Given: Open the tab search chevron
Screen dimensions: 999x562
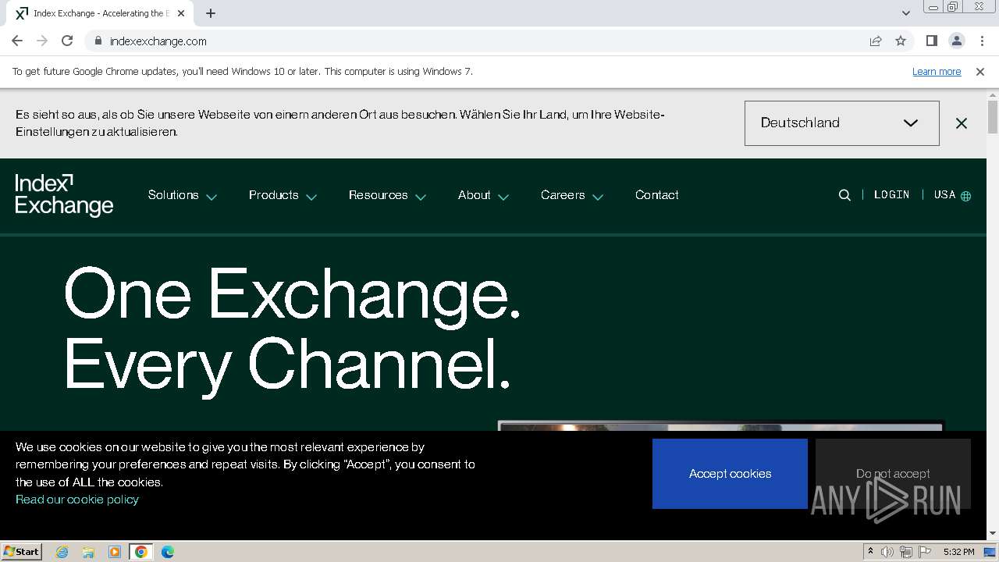Looking at the screenshot, I should 905,13.
